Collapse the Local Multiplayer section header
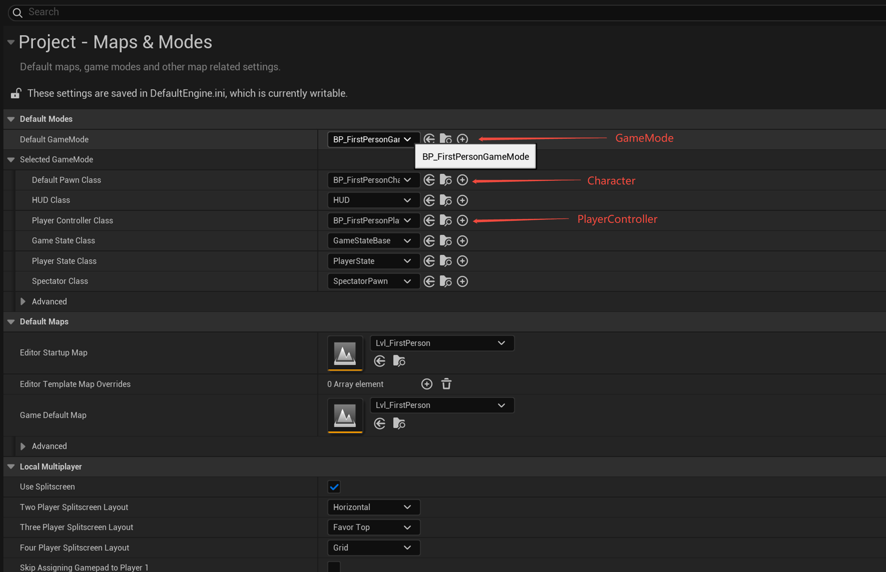 (x=11, y=467)
